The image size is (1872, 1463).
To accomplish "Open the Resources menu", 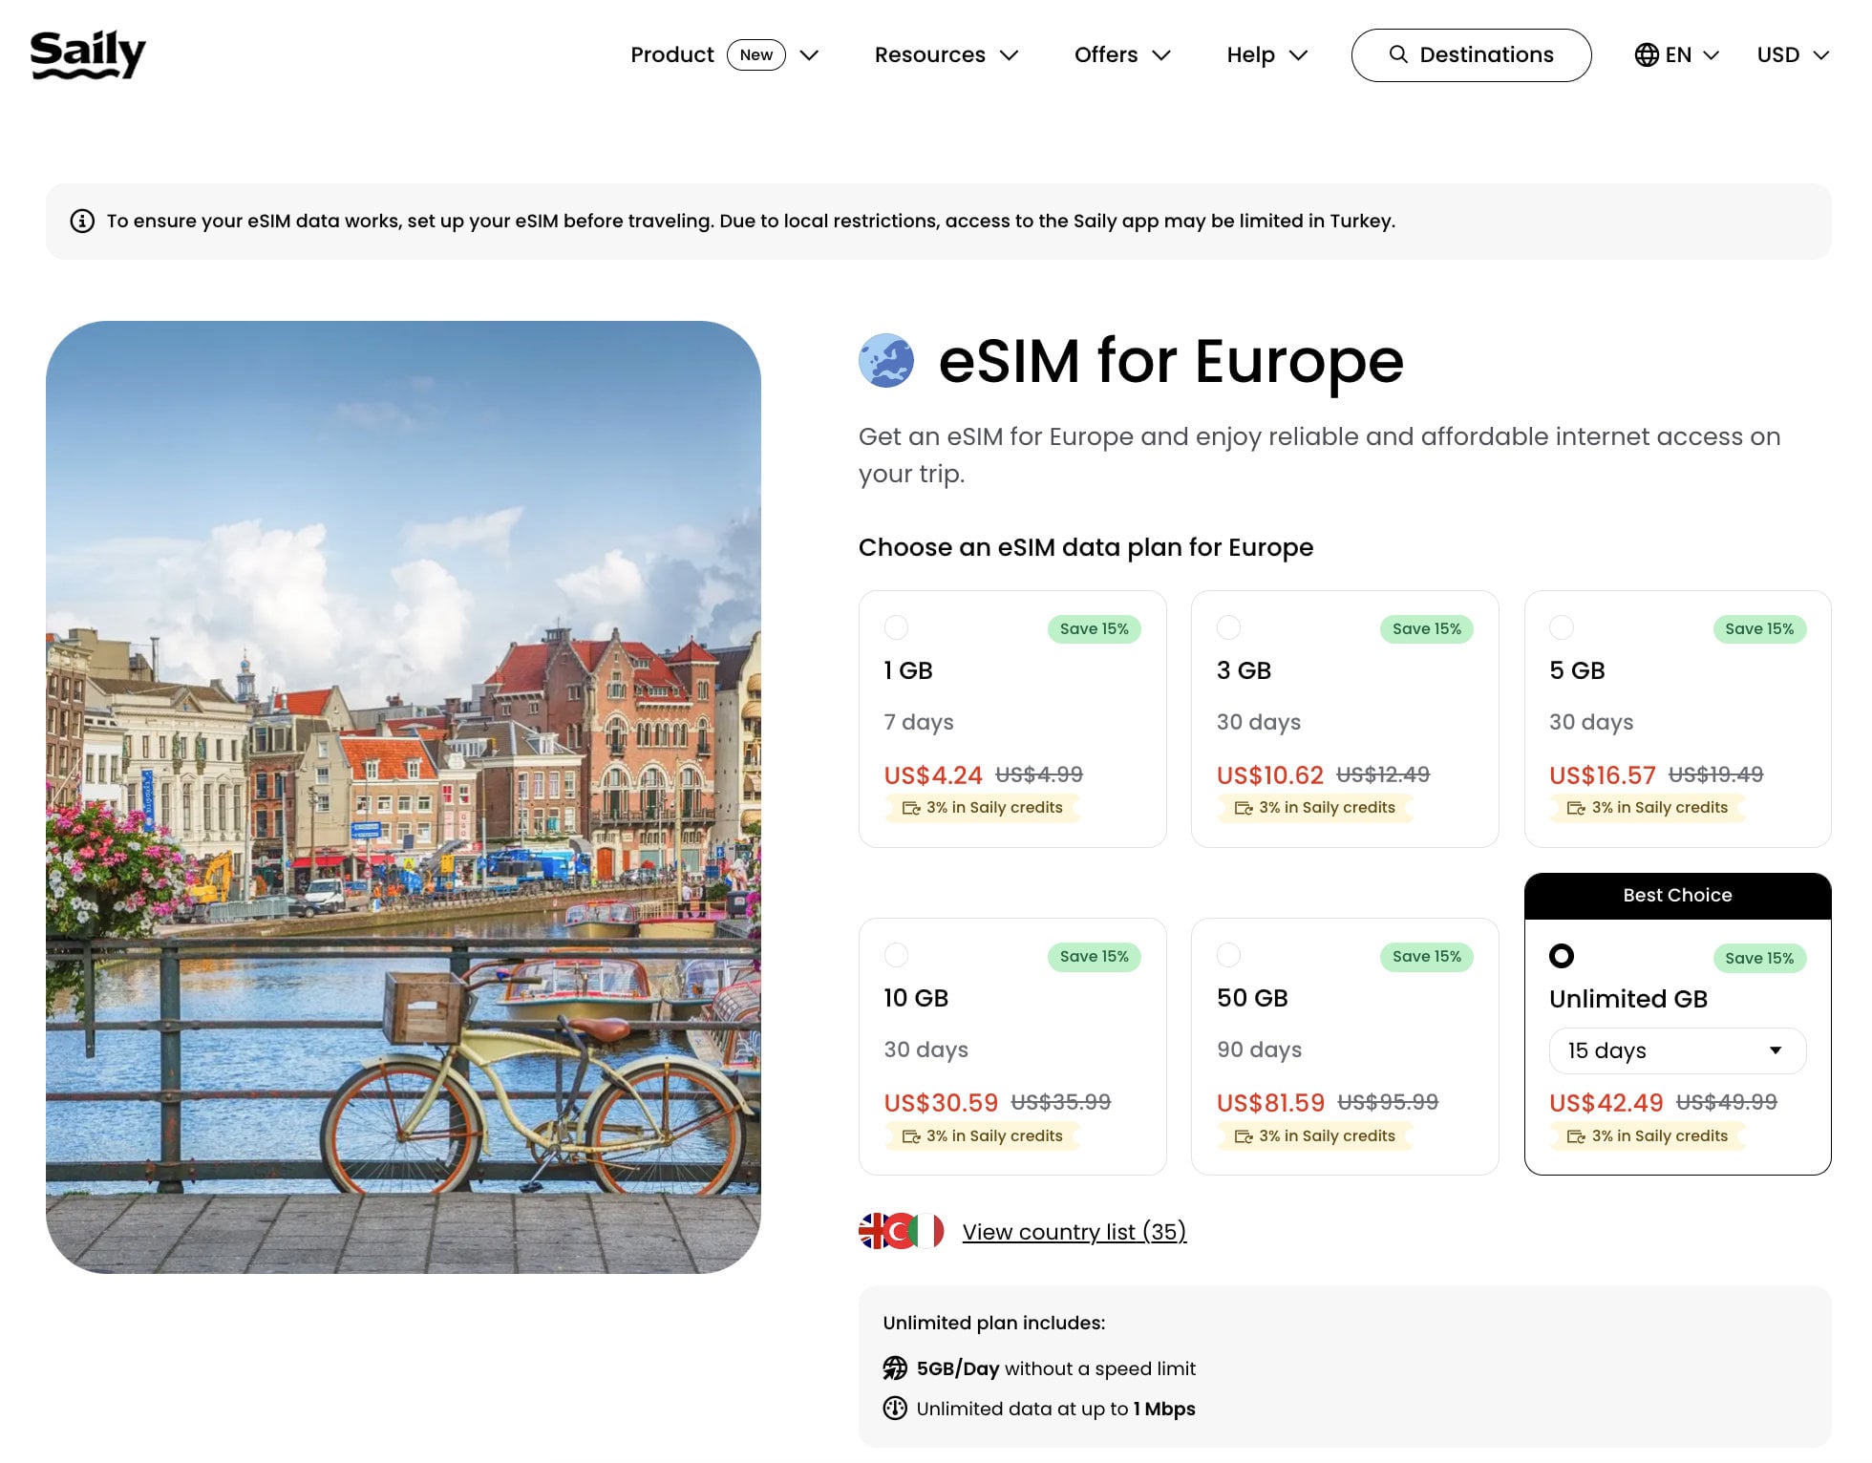I will tap(947, 54).
